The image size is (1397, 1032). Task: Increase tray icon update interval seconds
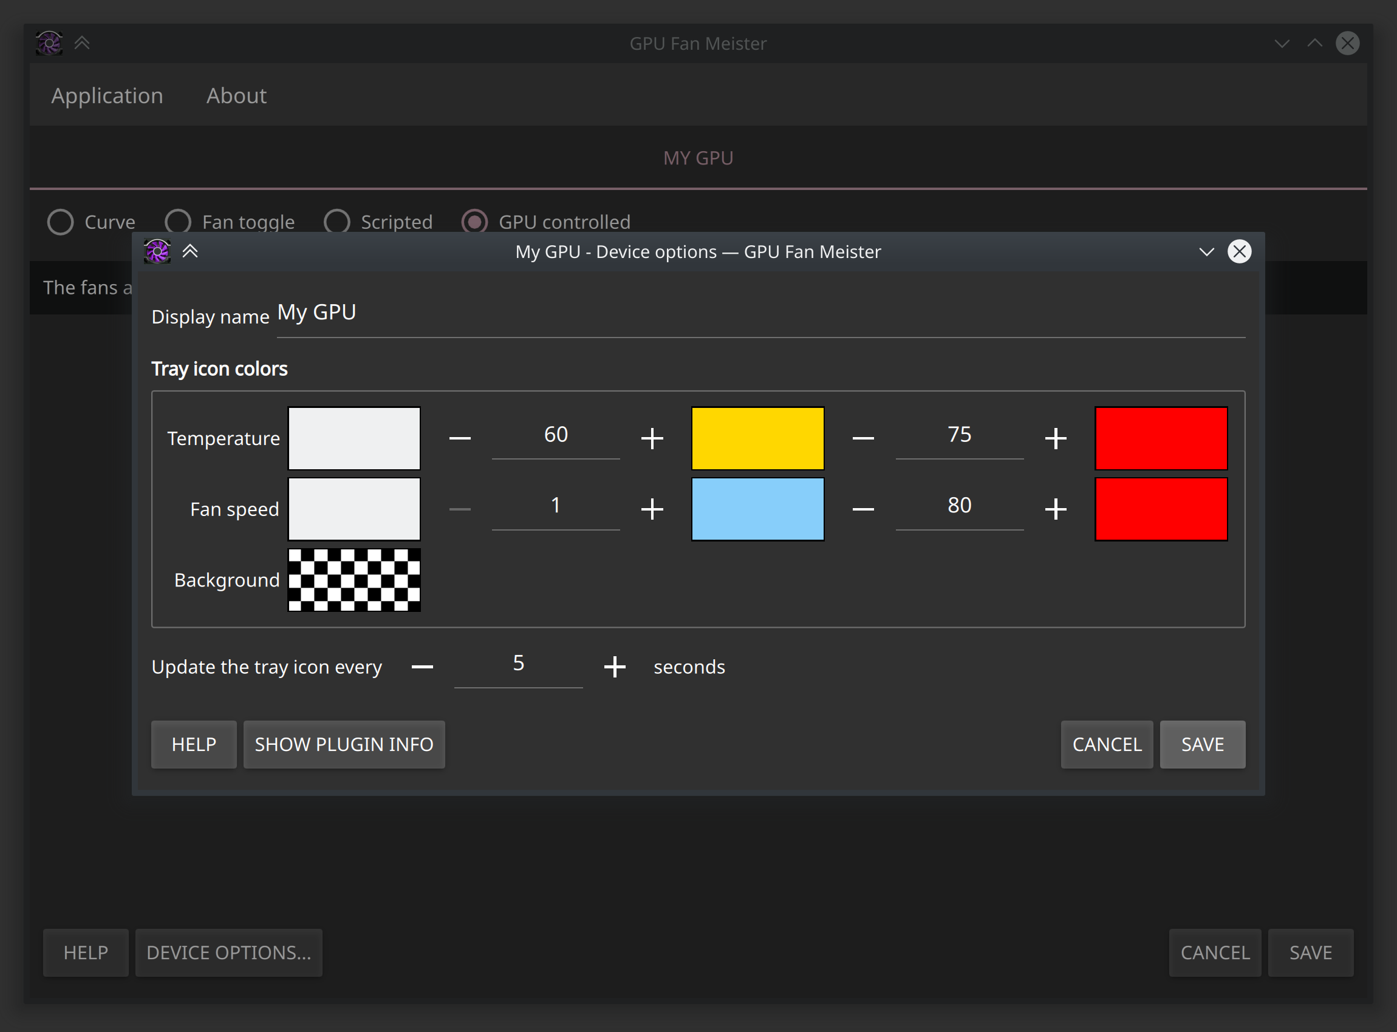pos(615,667)
